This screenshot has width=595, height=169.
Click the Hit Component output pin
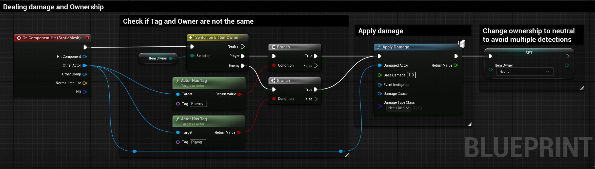coord(85,57)
